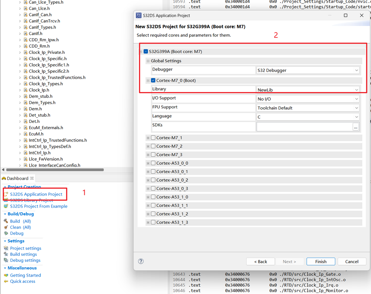Click the project tree horizontal scrollbar
Image resolution: width=371 pixels, height=294 pixels.
(x=55, y=170)
